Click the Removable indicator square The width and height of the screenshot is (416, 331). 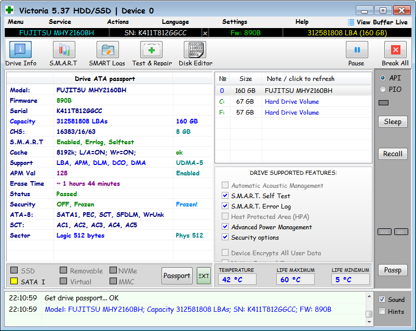(x=63, y=270)
